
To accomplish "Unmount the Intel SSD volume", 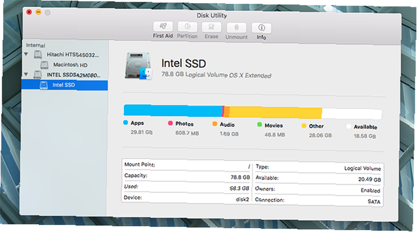I will tap(236, 27).
